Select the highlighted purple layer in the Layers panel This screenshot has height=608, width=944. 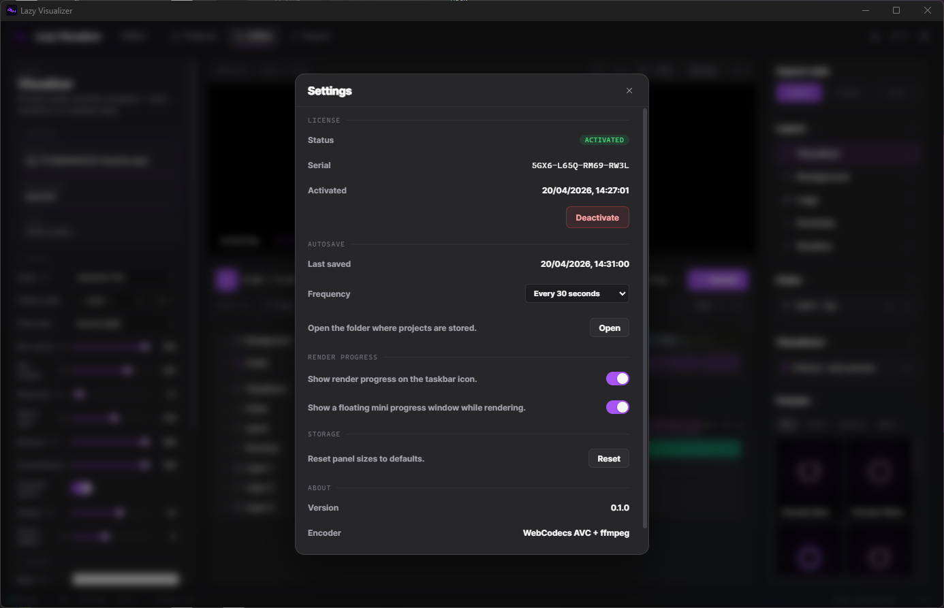click(847, 153)
